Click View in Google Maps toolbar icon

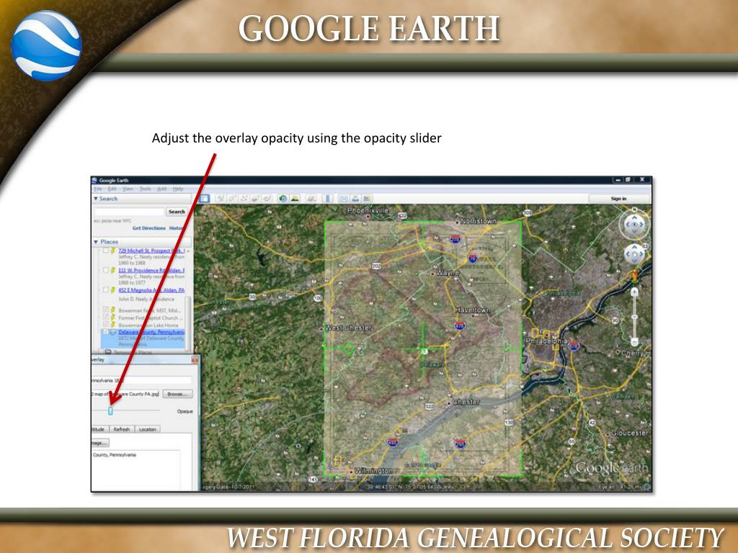(x=367, y=199)
